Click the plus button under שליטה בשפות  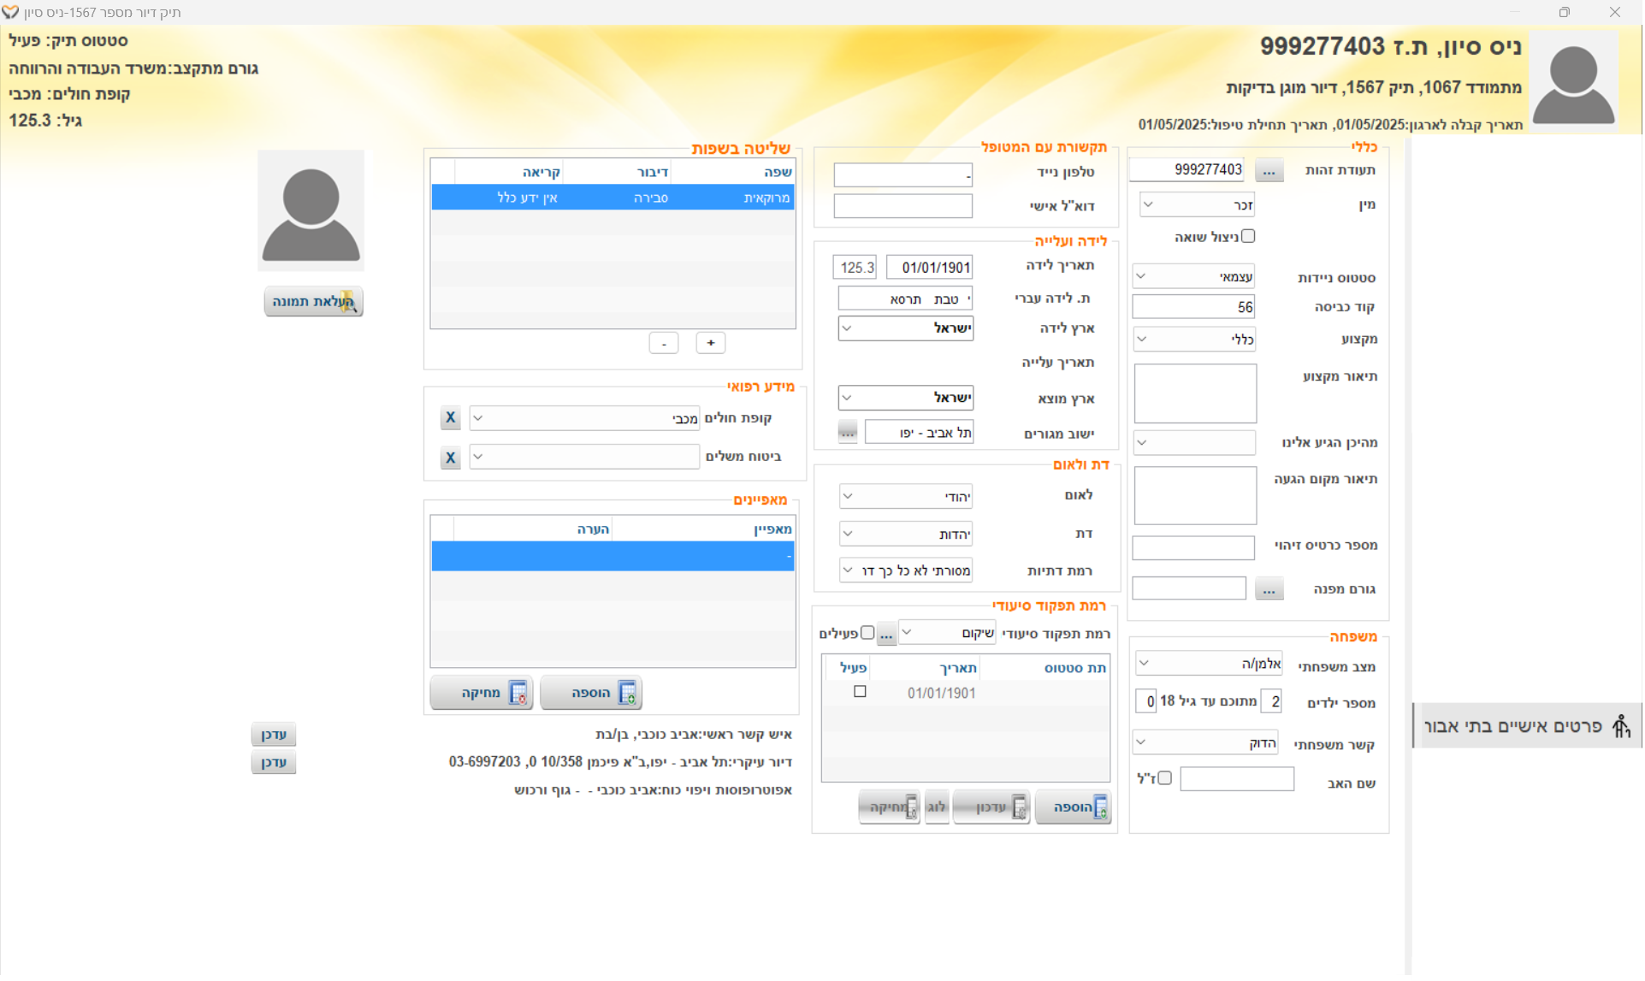(x=710, y=343)
